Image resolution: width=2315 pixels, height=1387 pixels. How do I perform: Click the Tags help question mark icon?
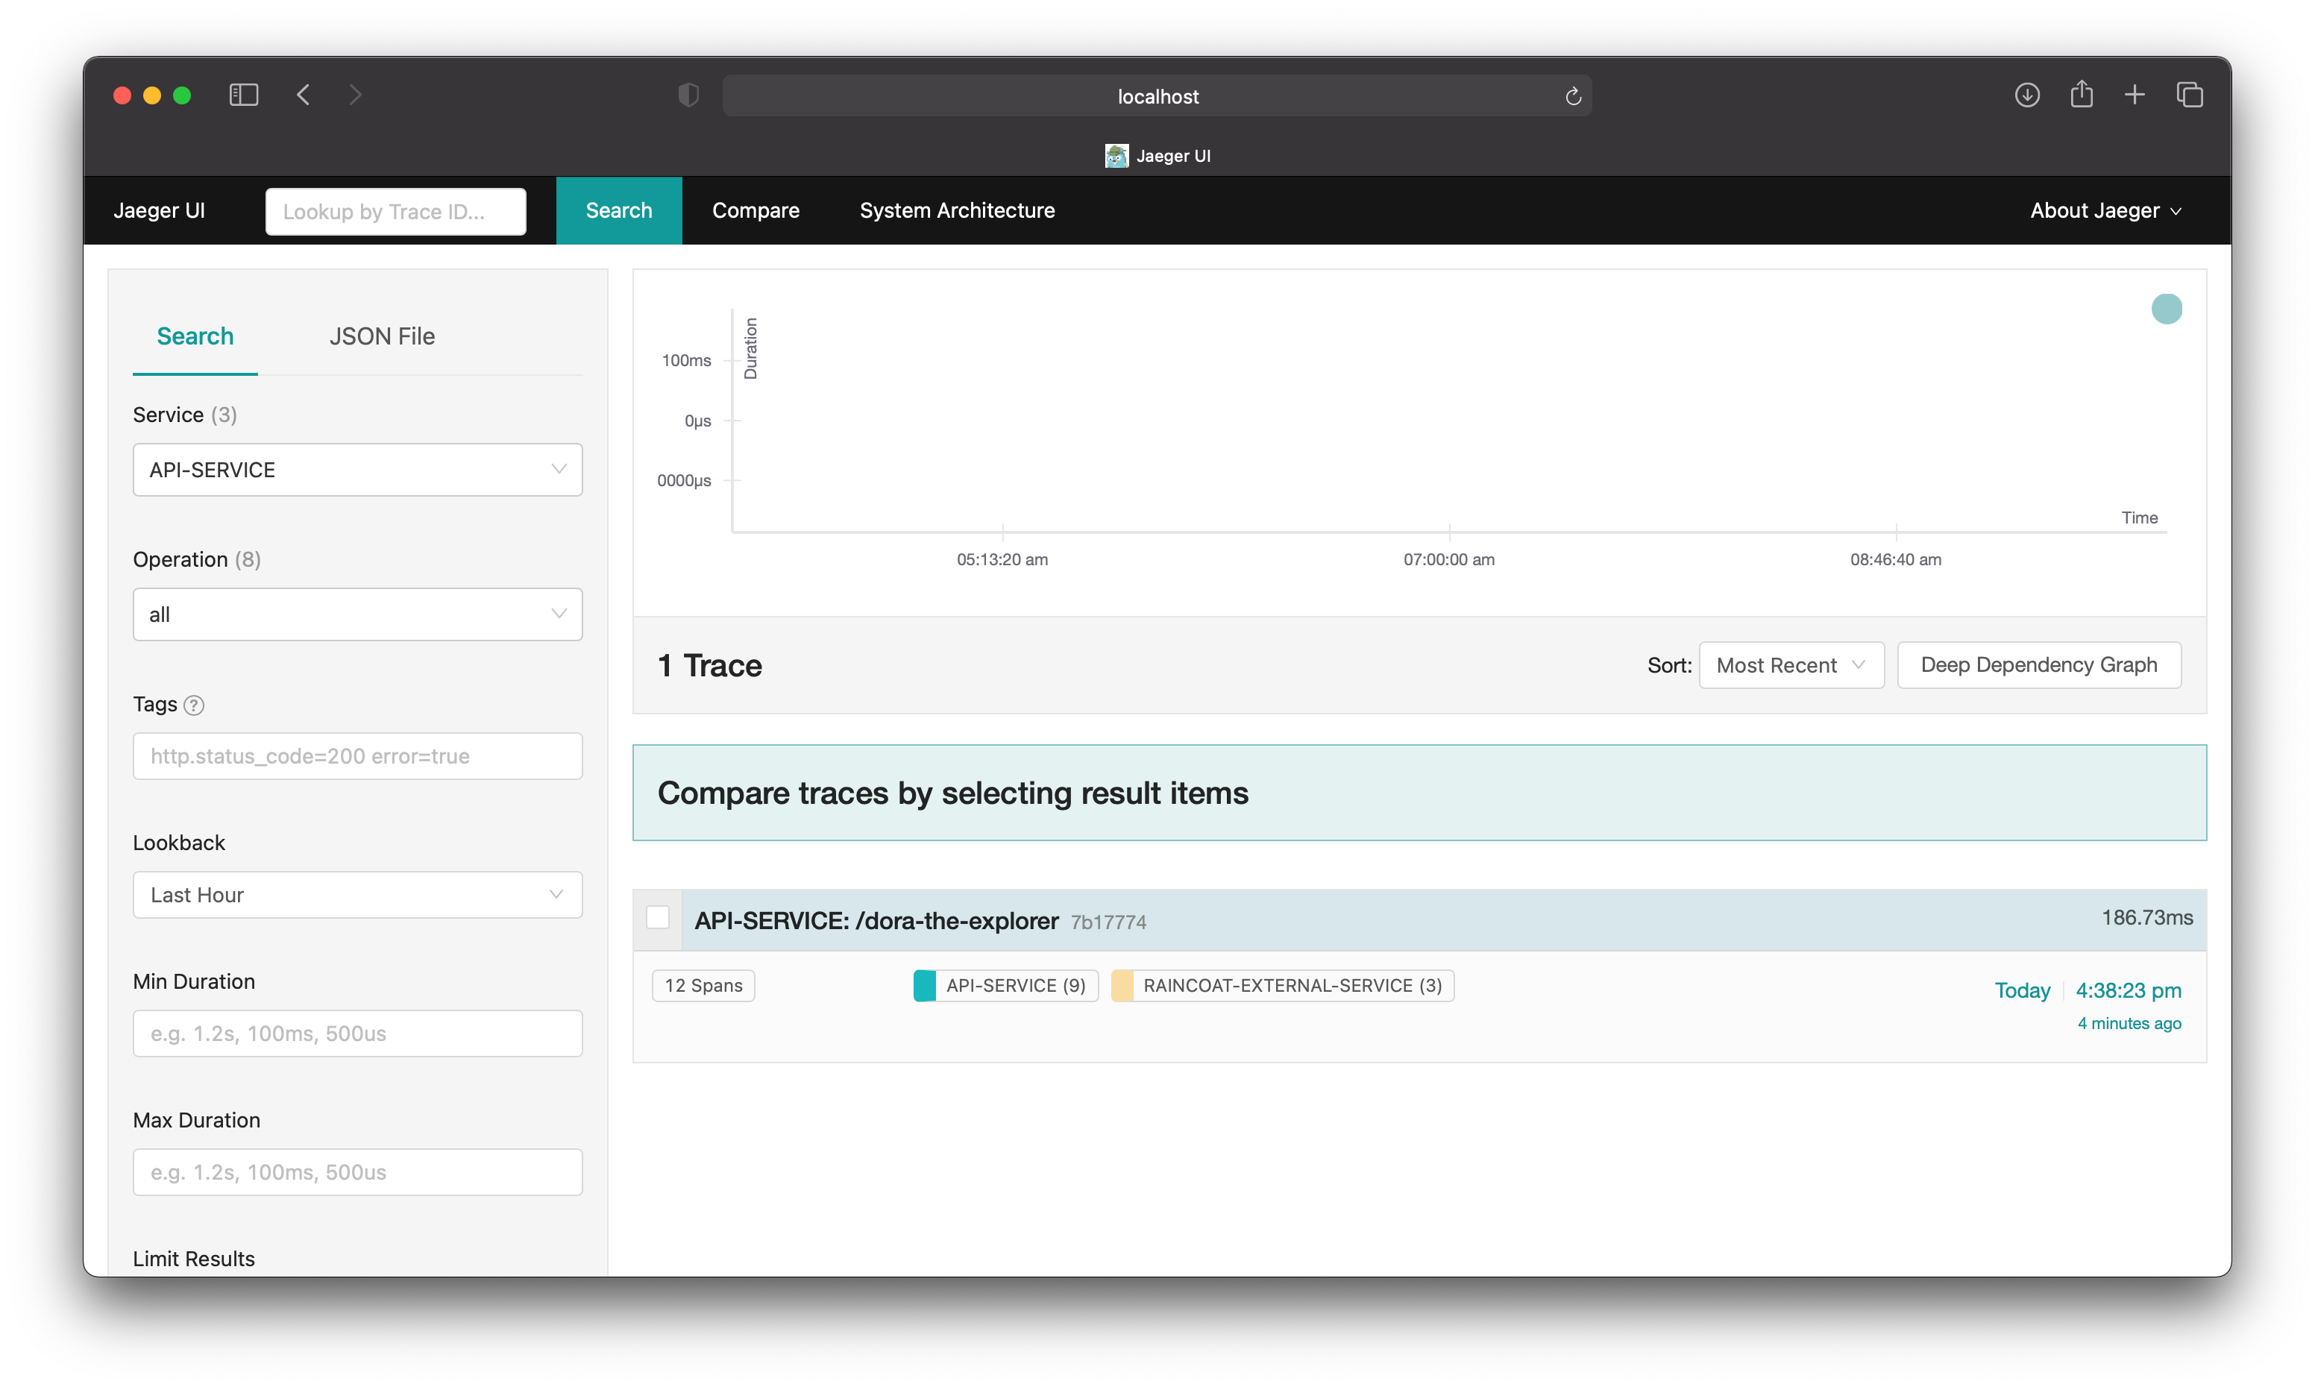tap(195, 705)
